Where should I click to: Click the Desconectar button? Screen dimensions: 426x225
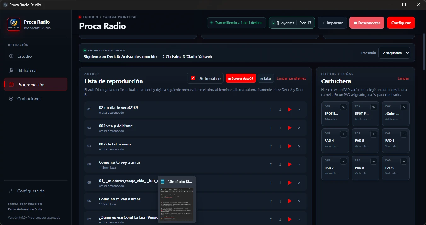367,23
